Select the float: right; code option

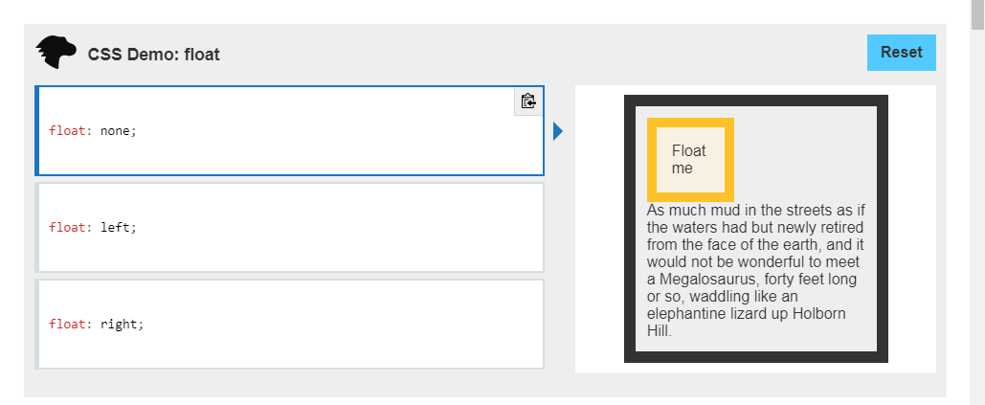287,324
